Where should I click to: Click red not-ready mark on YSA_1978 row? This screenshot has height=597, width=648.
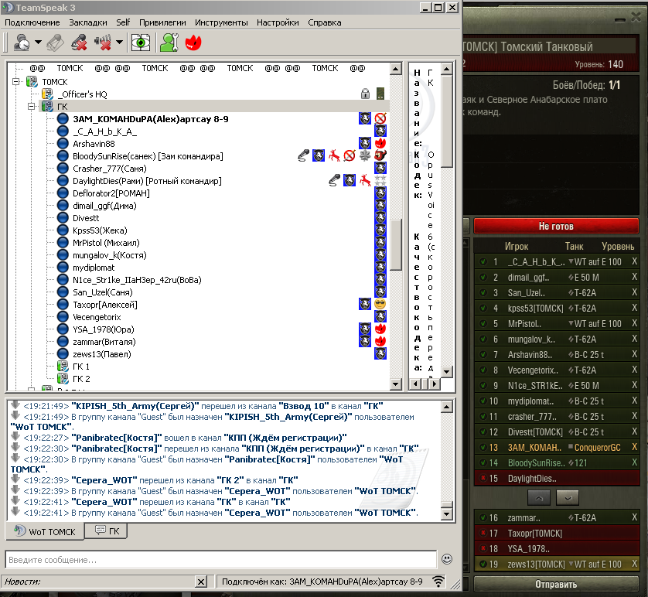click(x=482, y=548)
